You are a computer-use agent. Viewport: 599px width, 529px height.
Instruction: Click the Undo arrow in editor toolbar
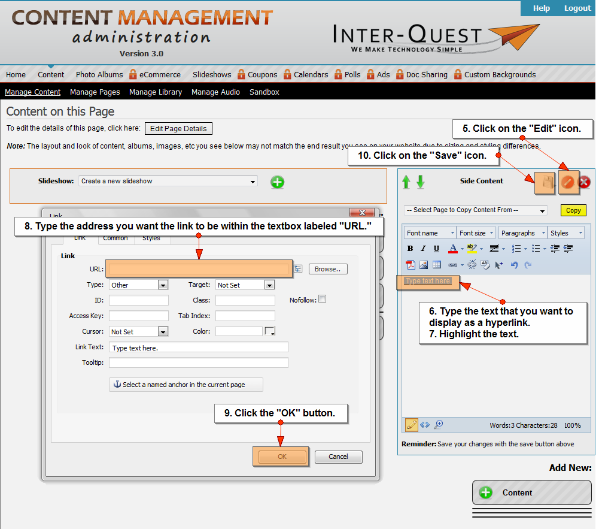(x=514, y=264)
